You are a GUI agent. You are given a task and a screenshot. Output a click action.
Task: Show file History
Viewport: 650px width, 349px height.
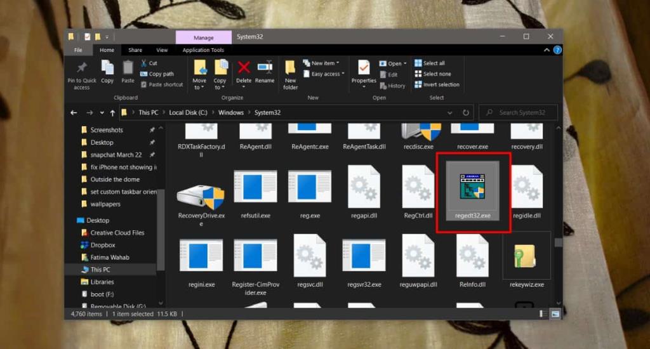tap(392, 86)
